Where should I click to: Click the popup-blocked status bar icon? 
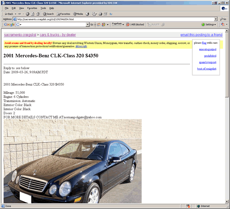coord(188,206)
